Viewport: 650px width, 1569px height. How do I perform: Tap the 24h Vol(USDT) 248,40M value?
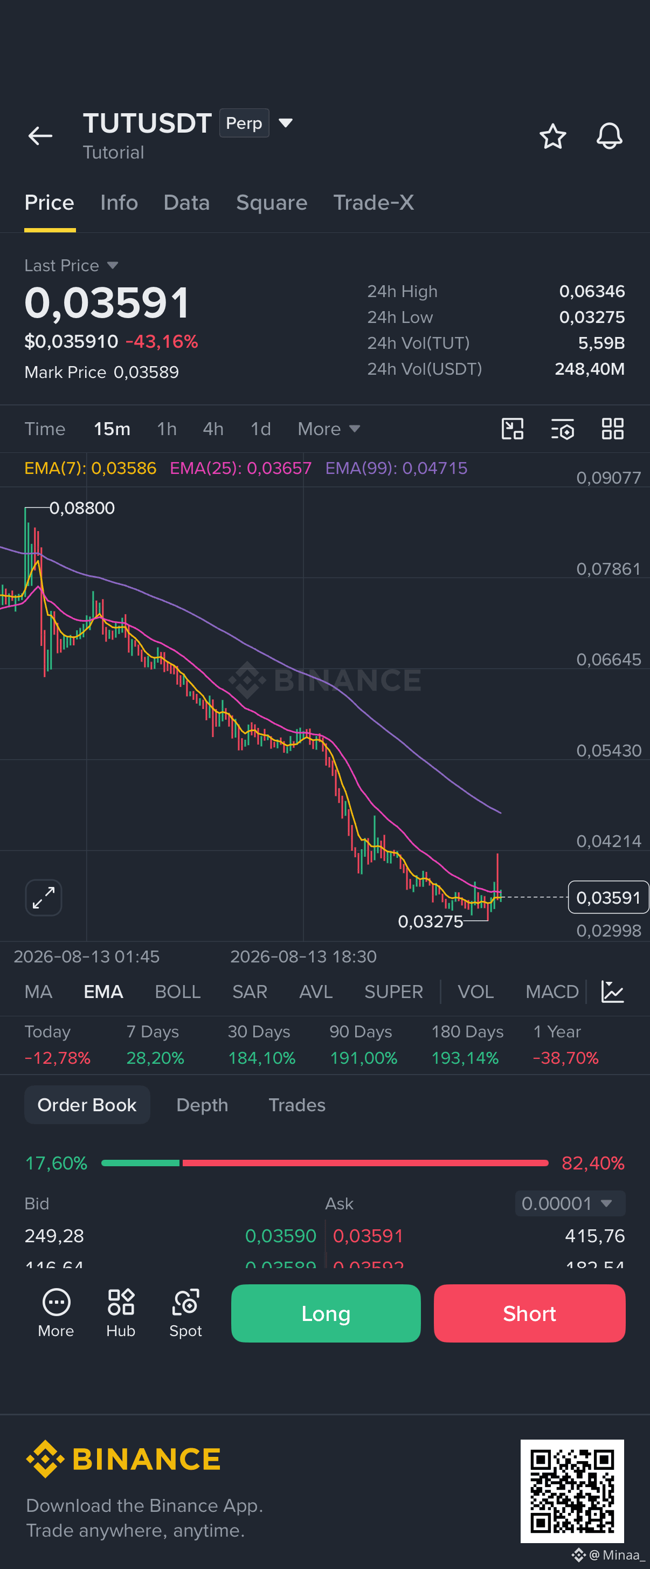[x=589, y=368]
